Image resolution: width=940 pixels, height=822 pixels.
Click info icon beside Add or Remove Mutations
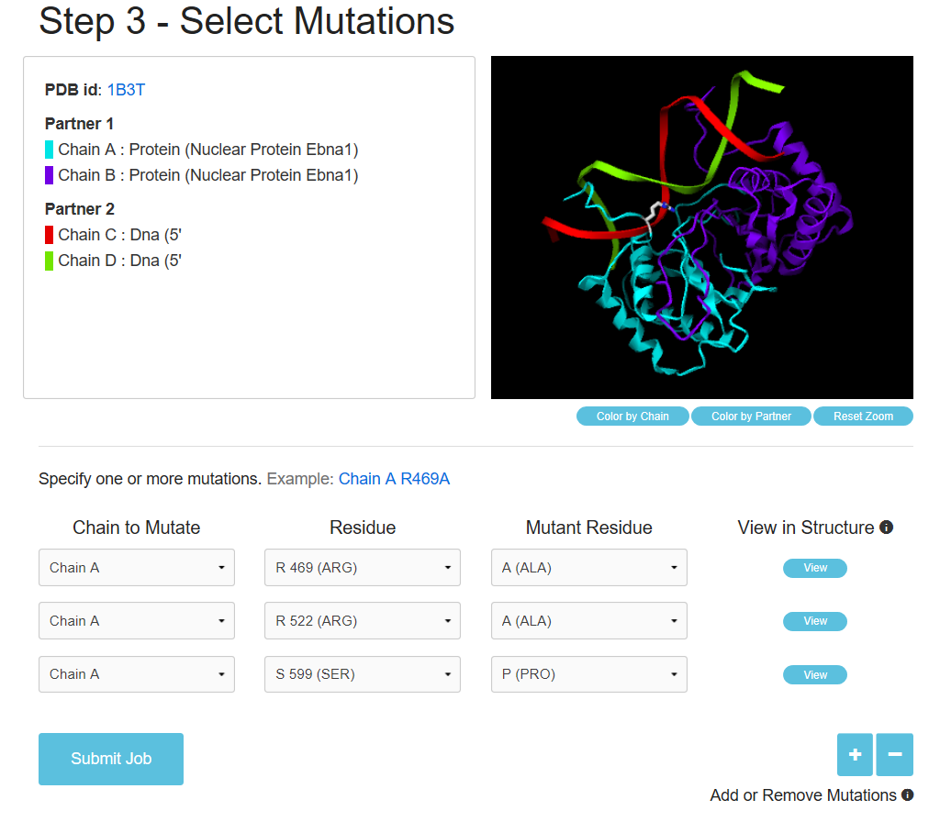pyautogui.click(x=907, y=795)
